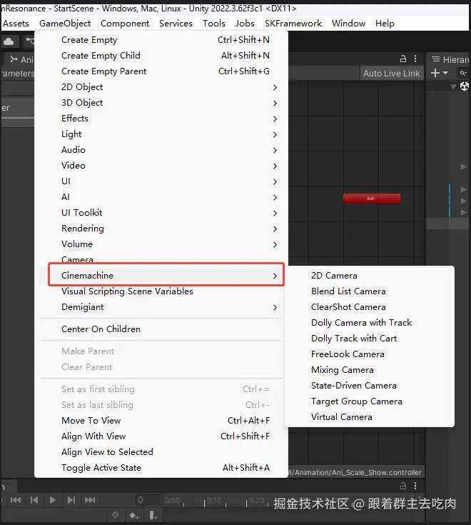Open the SKFramework menu
The image size is (471, 525).
293,24
